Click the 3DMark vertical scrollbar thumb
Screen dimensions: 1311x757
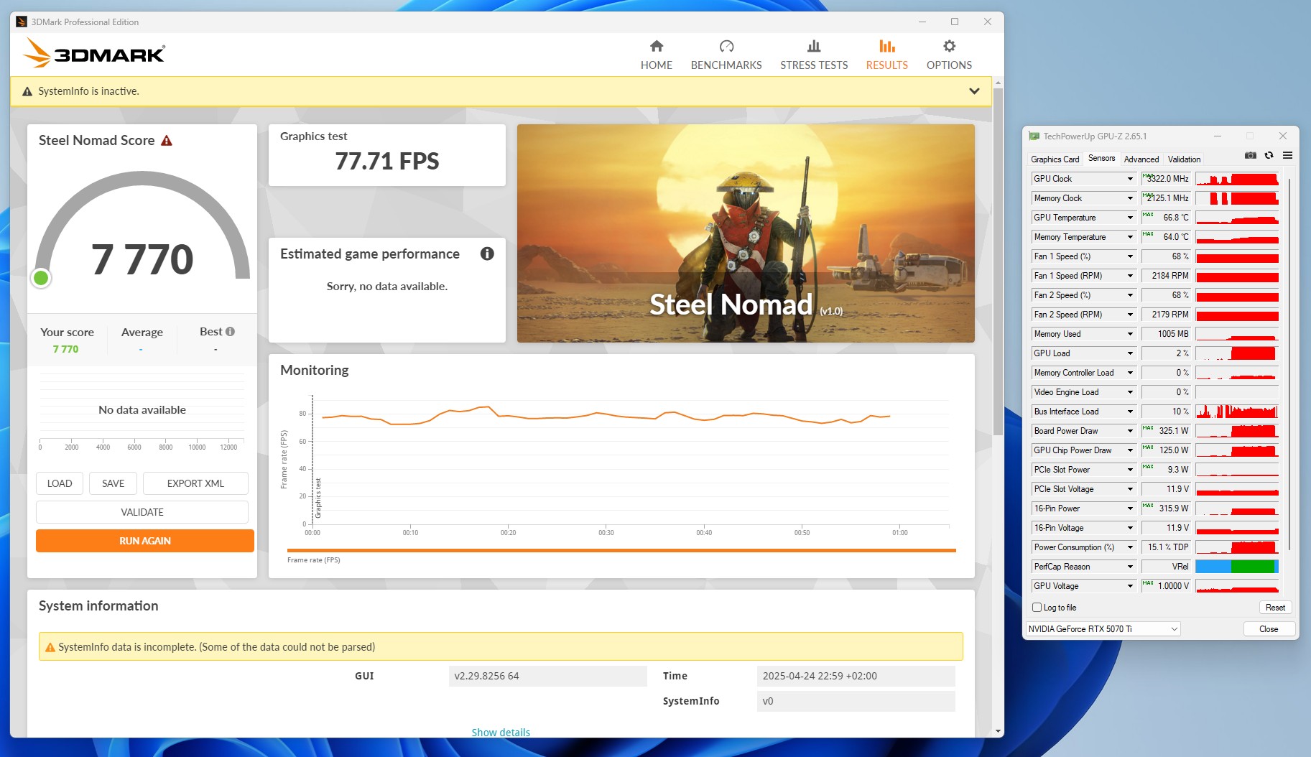[998, 262]
